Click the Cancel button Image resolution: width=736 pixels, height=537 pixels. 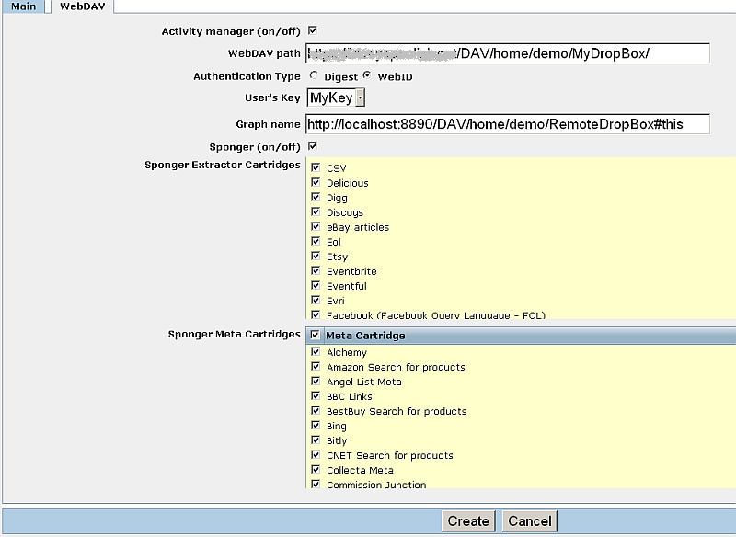[x=529, y=521]
